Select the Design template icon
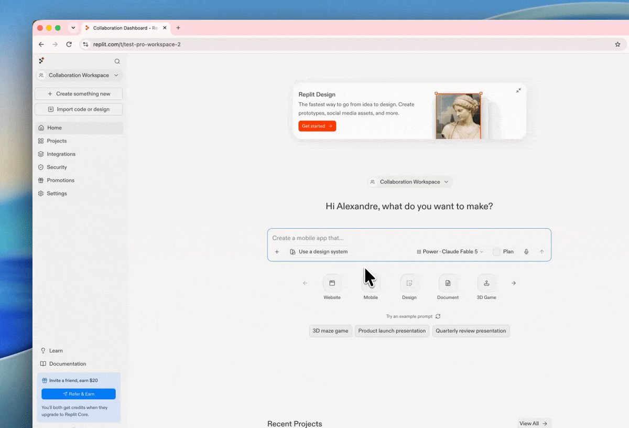 coord(409,283)
